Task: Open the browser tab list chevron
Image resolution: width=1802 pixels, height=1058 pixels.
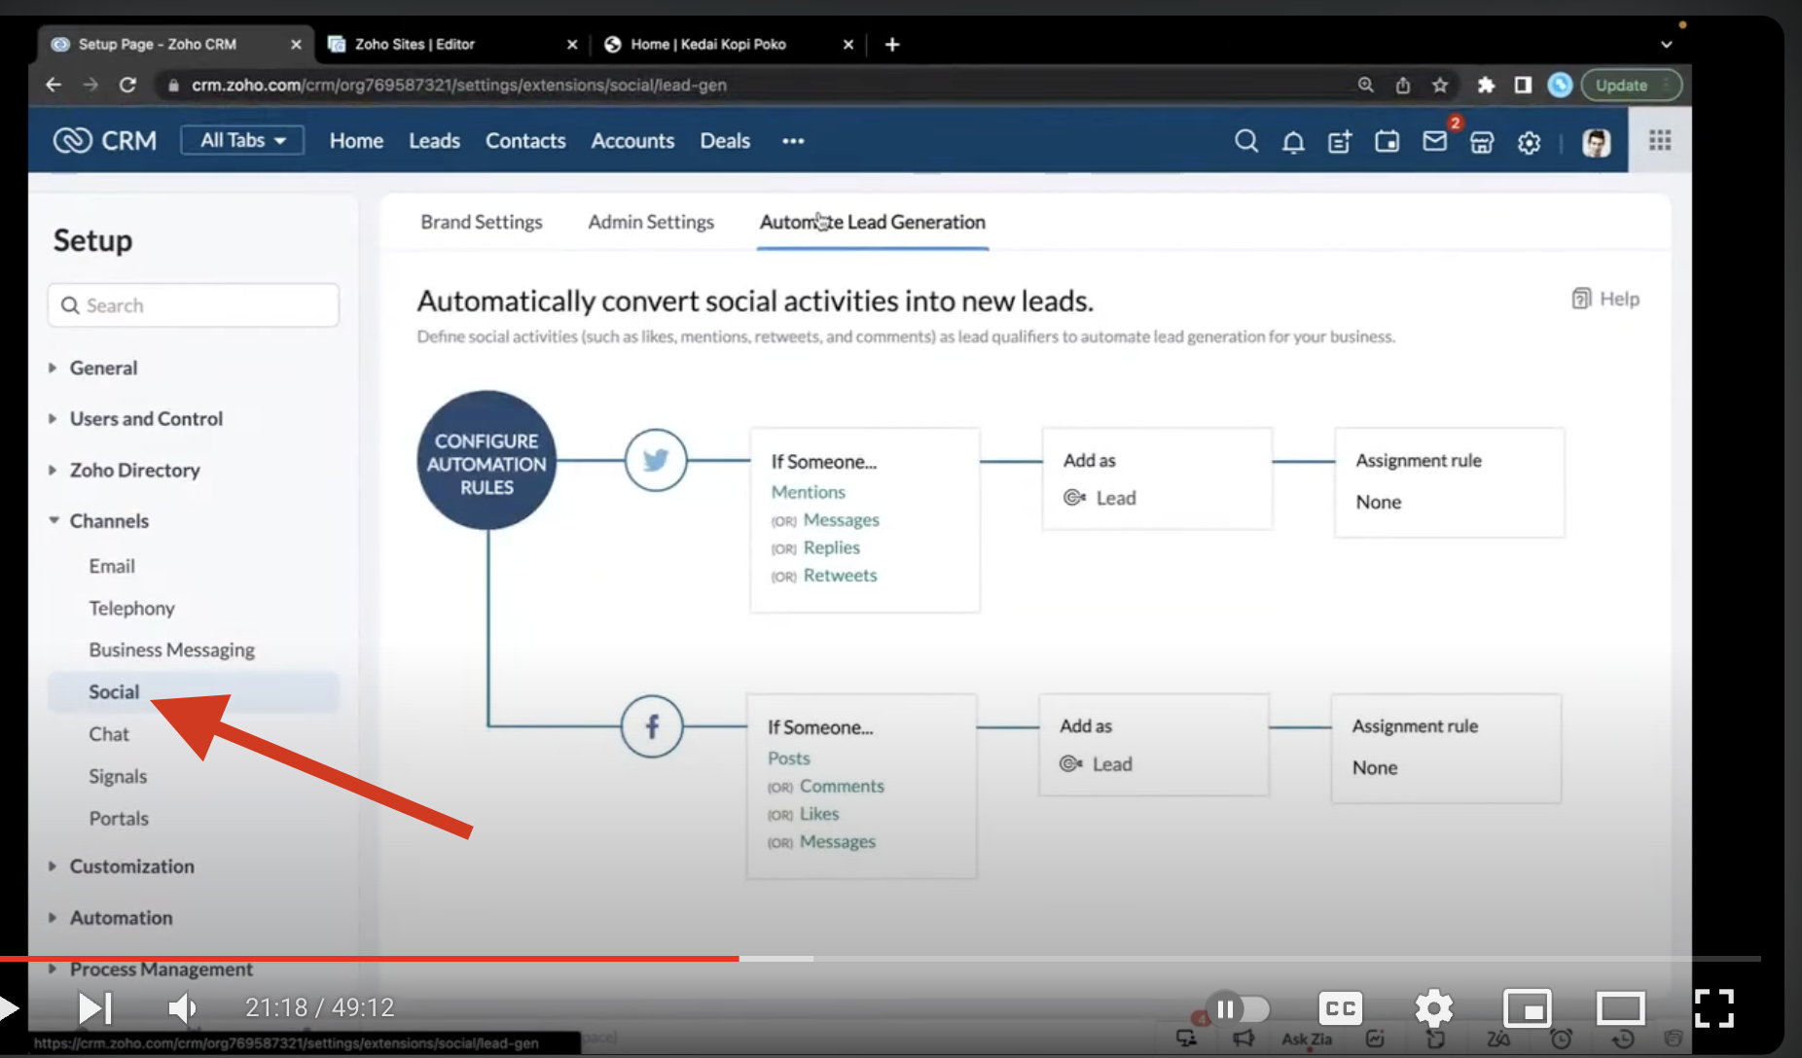Action: coord(1666,45)
